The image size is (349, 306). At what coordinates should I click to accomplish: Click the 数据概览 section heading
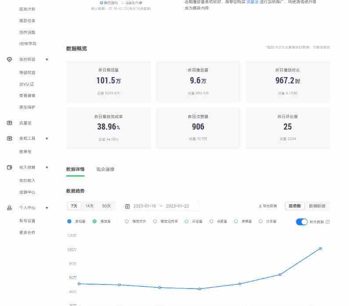(x=76, y=49)
